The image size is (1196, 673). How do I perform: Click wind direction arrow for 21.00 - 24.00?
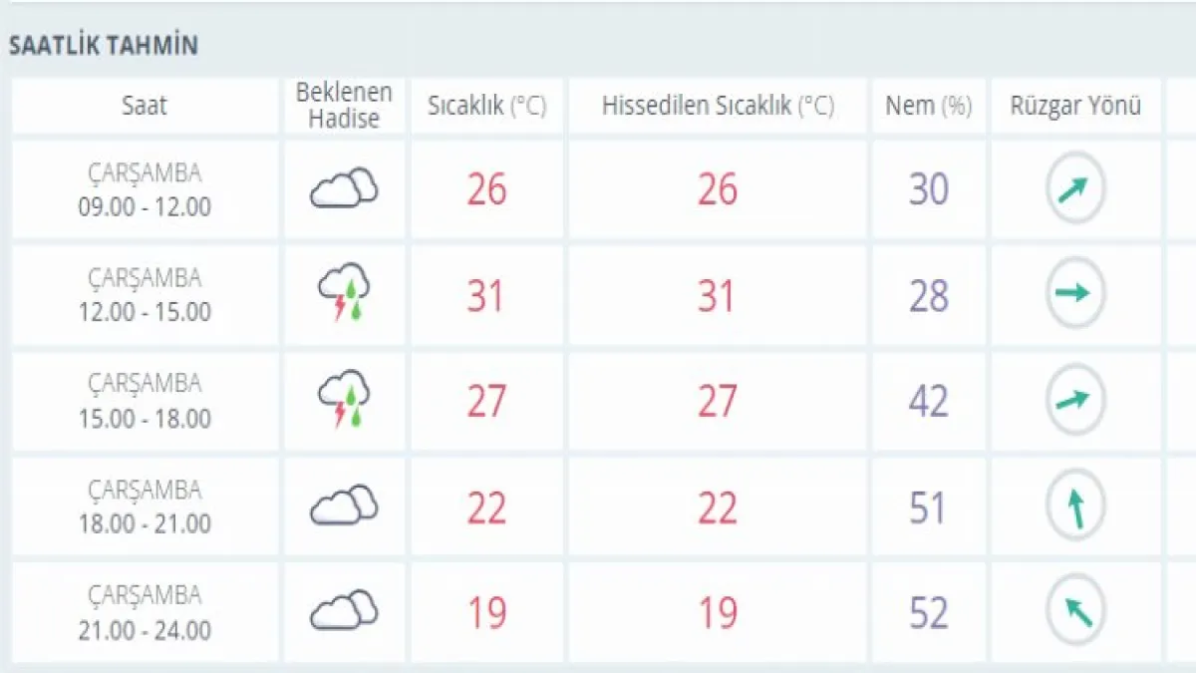pyautogui.click(x=1075, y=611)
